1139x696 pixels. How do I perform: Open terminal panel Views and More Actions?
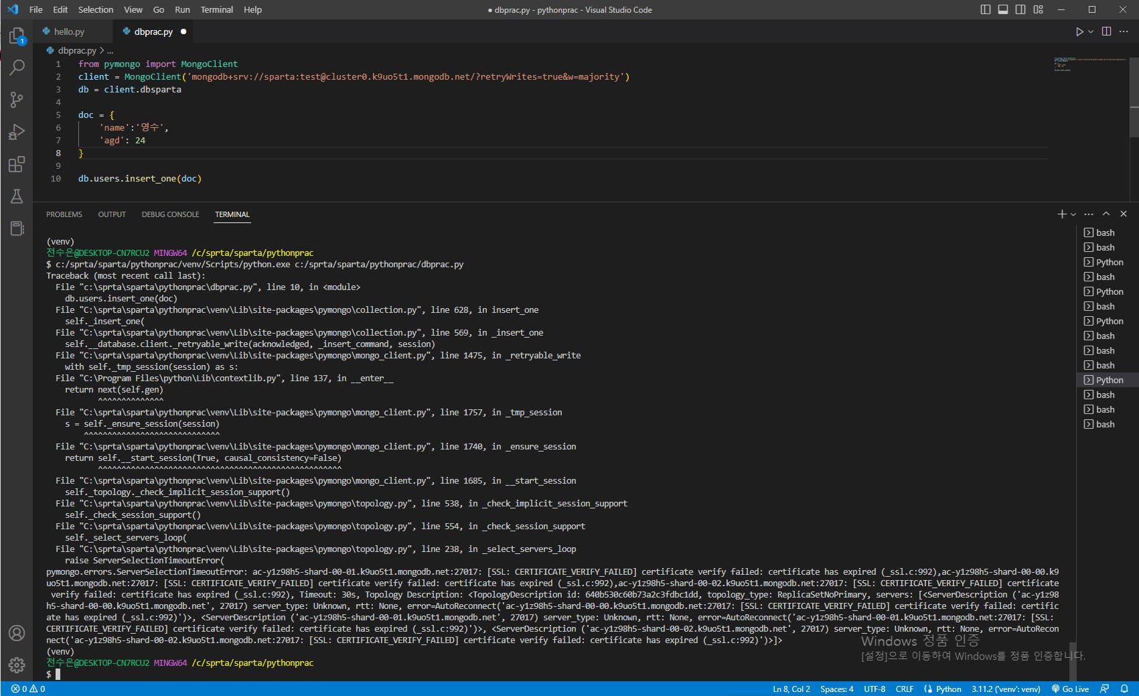coord(1089,214)
